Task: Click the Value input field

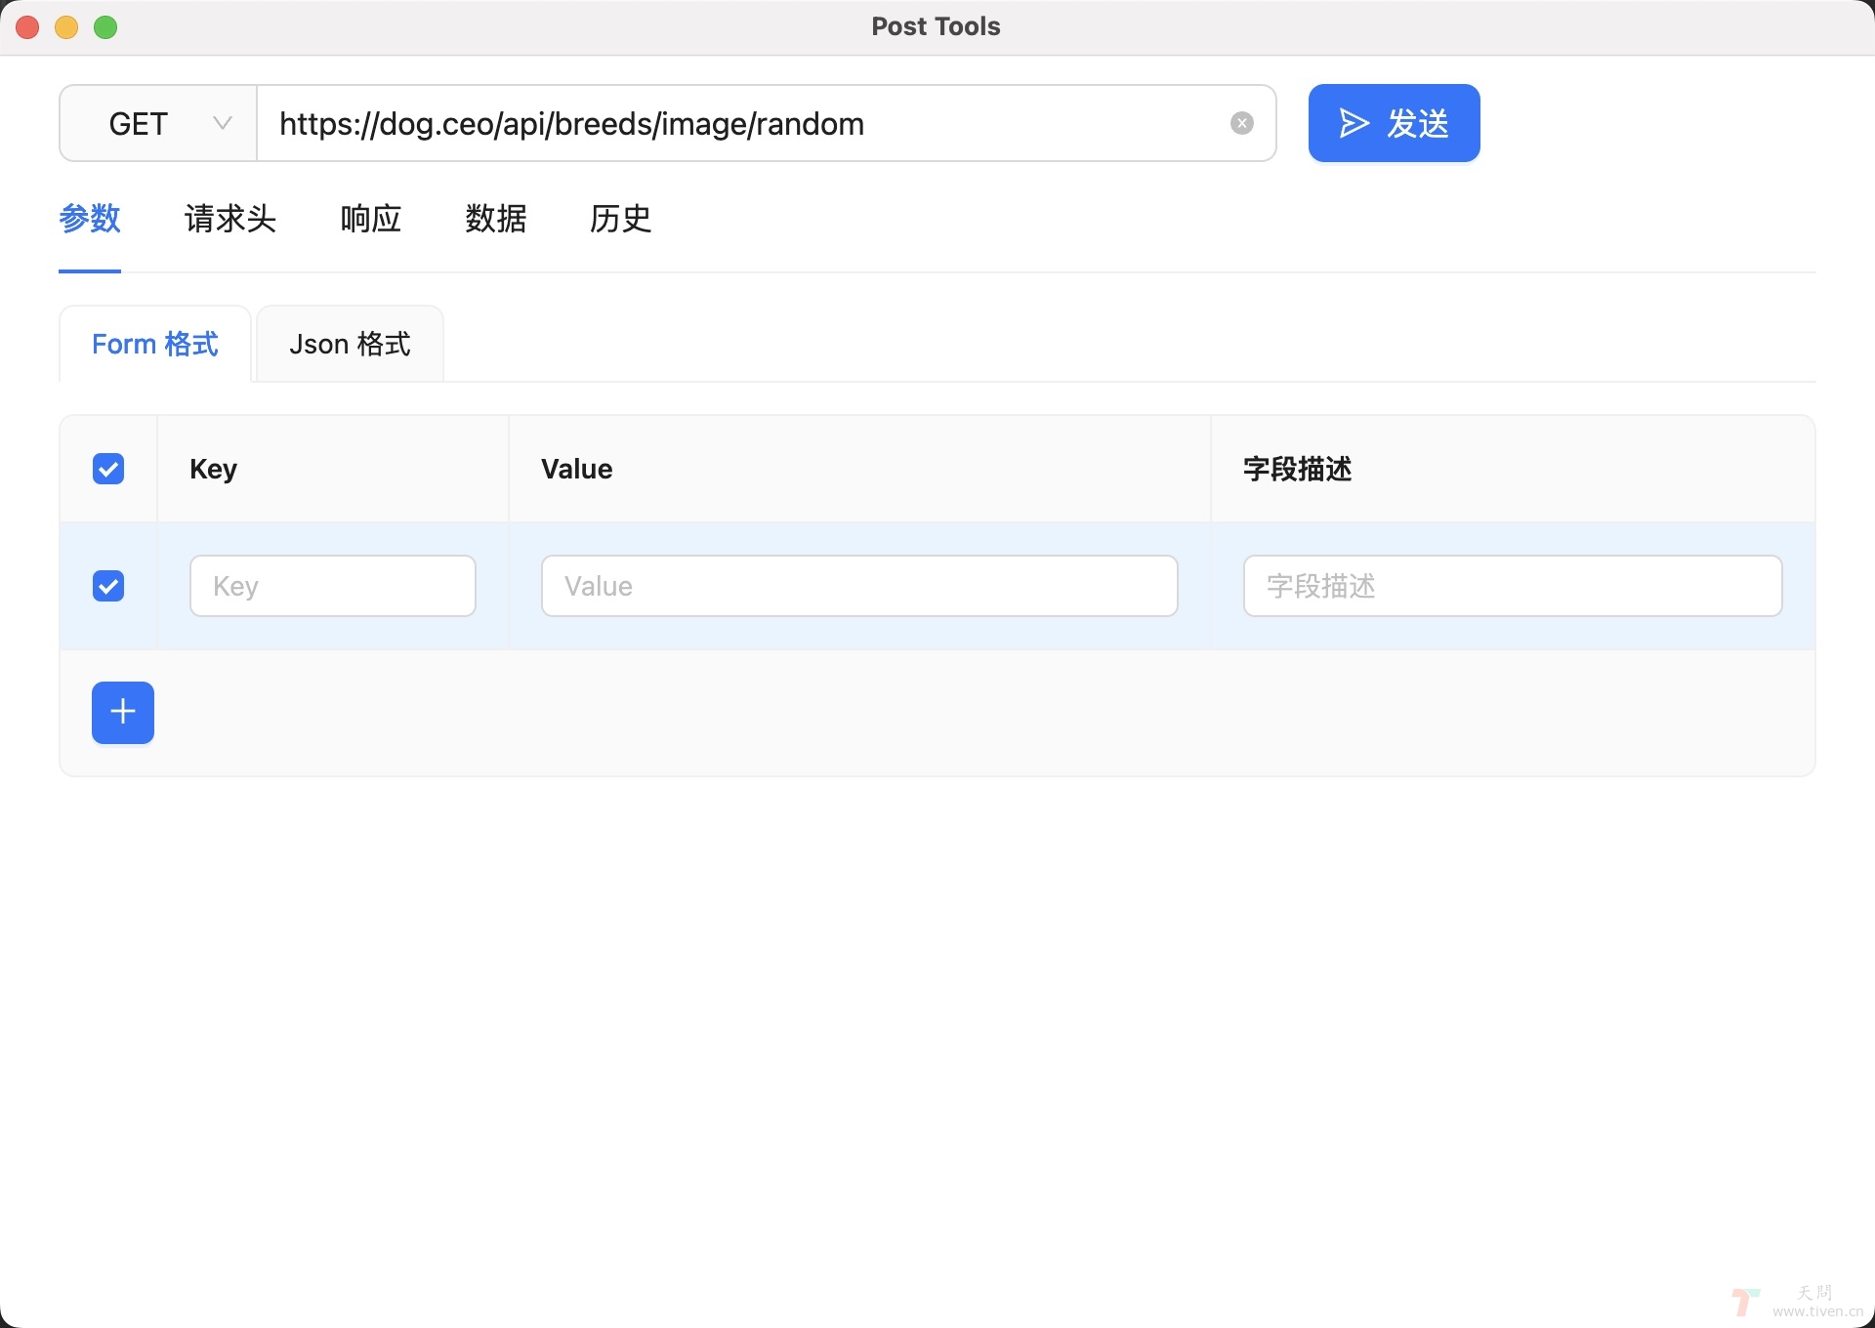Action: click(859, 586)
